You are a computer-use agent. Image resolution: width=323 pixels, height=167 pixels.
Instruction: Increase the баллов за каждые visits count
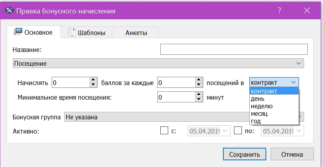[199, 80]
